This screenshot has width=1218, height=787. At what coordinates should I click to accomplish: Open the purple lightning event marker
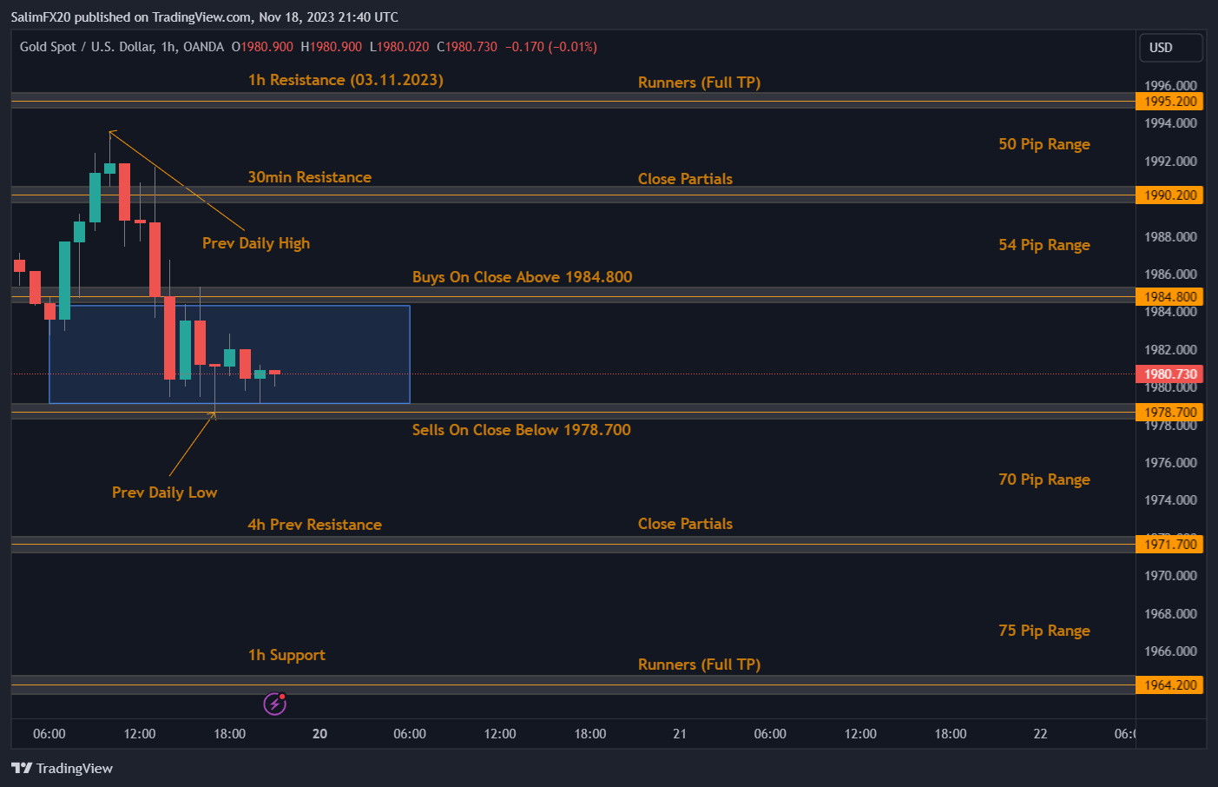point(274,704)
